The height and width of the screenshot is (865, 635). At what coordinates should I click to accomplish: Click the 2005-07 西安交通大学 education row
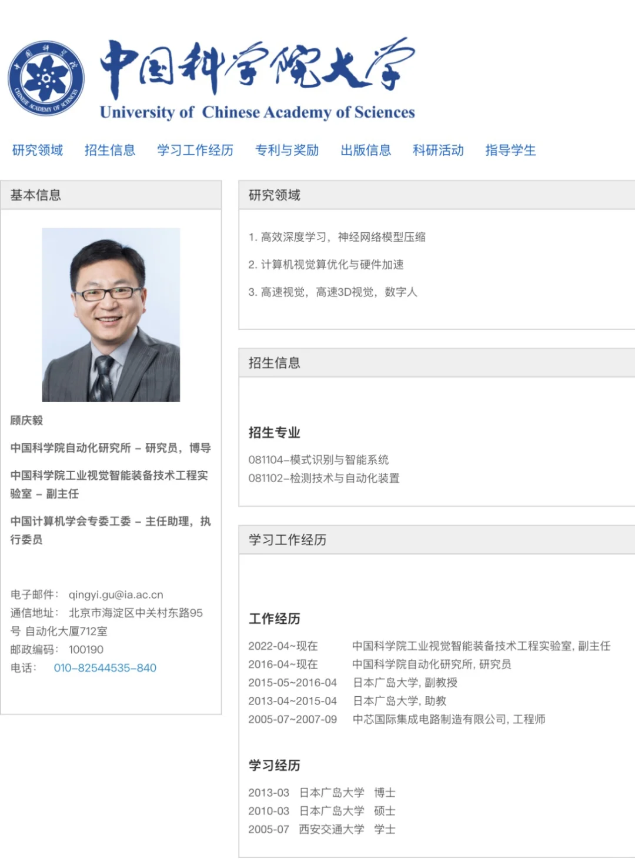(x=322, y=829)
